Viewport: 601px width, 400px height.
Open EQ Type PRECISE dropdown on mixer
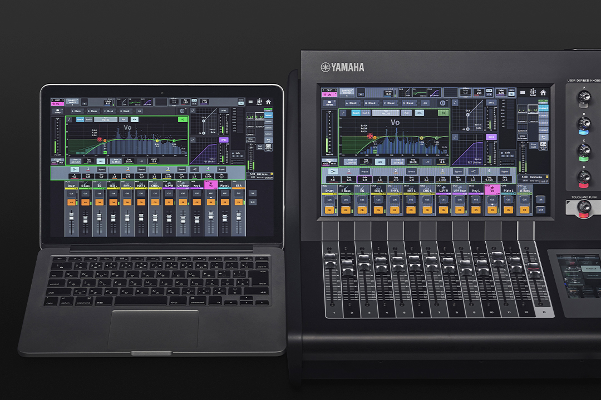(x=386, y=113)
